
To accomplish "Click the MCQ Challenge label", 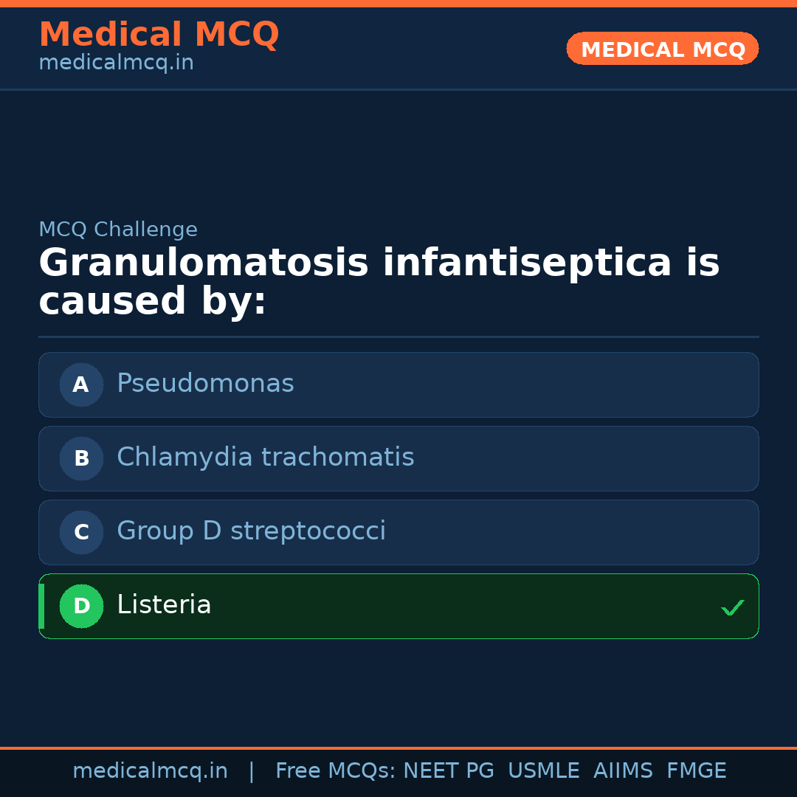I will [x=118, y=230].
